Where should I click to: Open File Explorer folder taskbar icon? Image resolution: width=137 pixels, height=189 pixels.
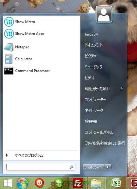coord(96,183)
